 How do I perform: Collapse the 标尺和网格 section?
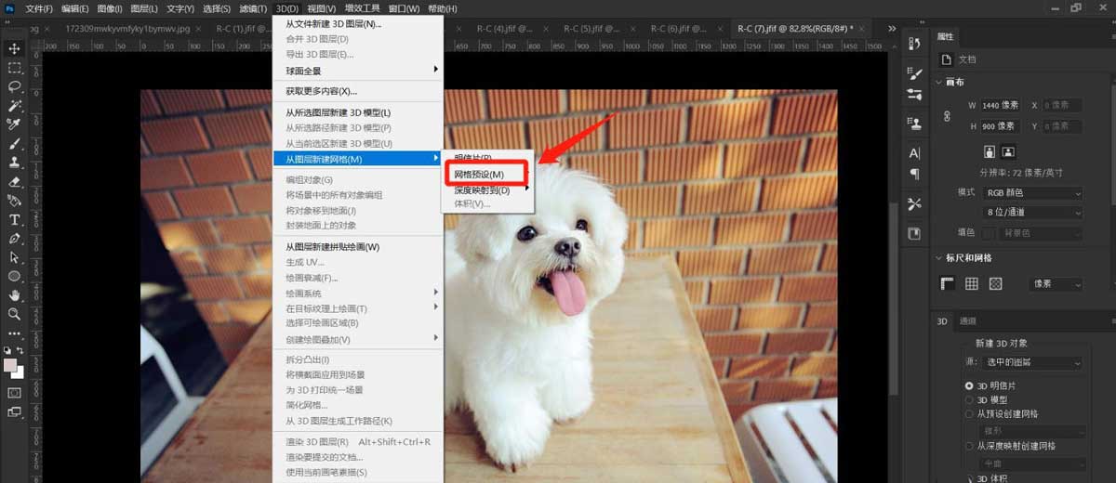pyautogui.click(x=938, y=258)
